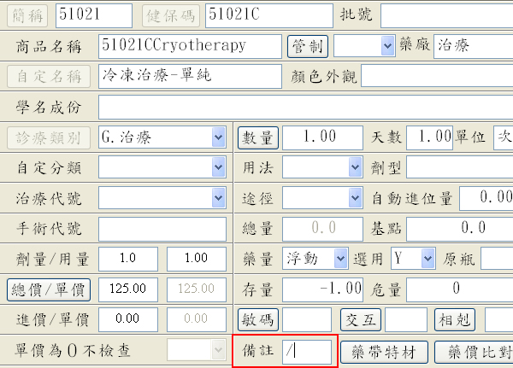
Task: Click the 敏碼 button
Action: pyautogui.click(x=257, y=320)
